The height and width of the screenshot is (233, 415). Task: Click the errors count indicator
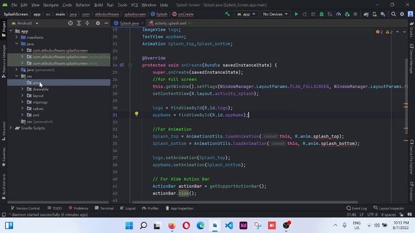click(x=379, y=32)
